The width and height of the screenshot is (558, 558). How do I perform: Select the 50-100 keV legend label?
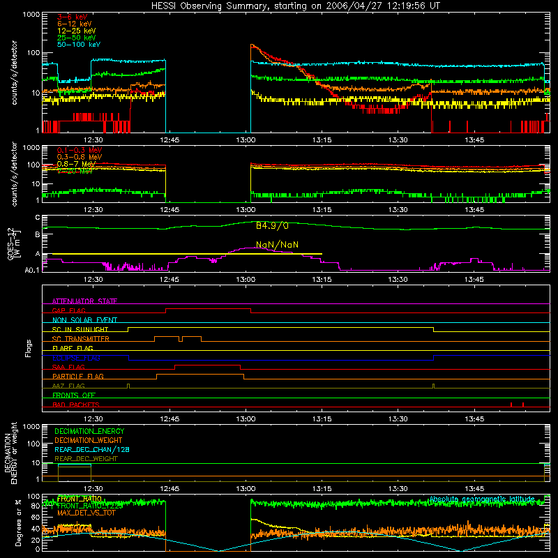[x=79, y=45]
